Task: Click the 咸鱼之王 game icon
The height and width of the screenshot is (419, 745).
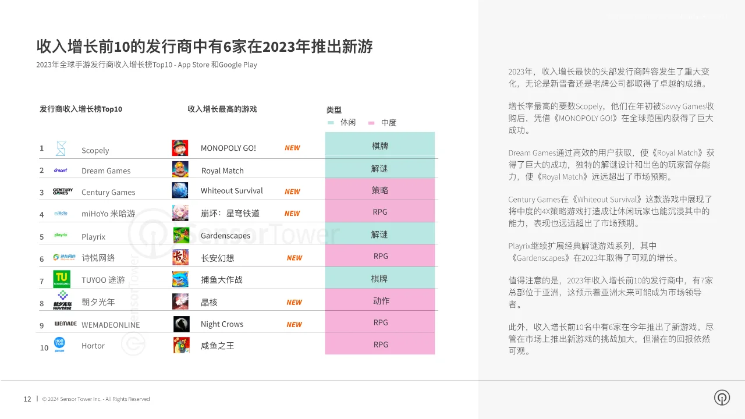Action: click(x=181, y=345)
